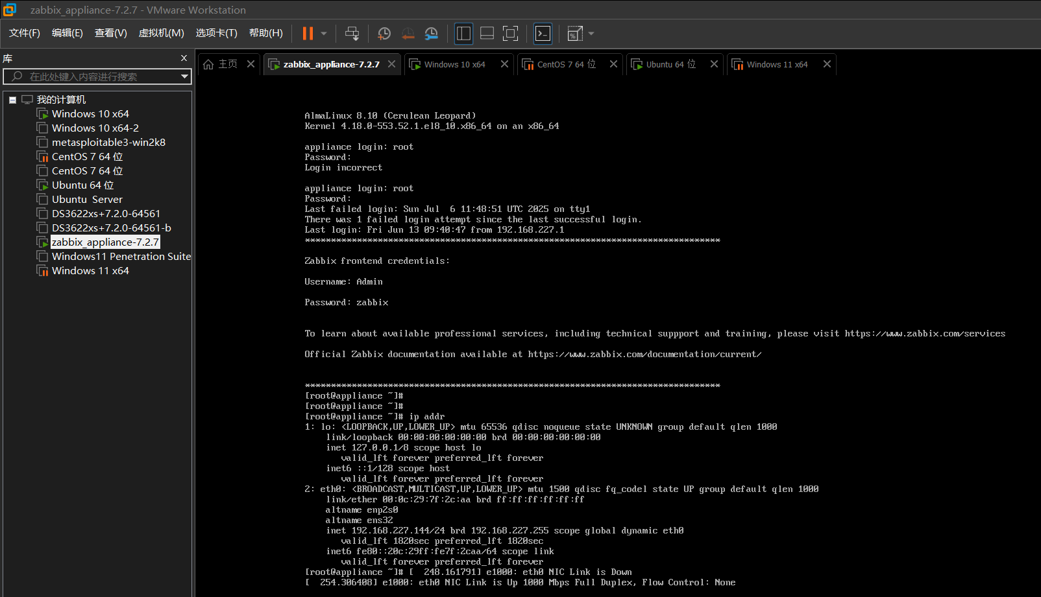
Task: Open the 虚拟机(M) menu
Action: (162, 33)
